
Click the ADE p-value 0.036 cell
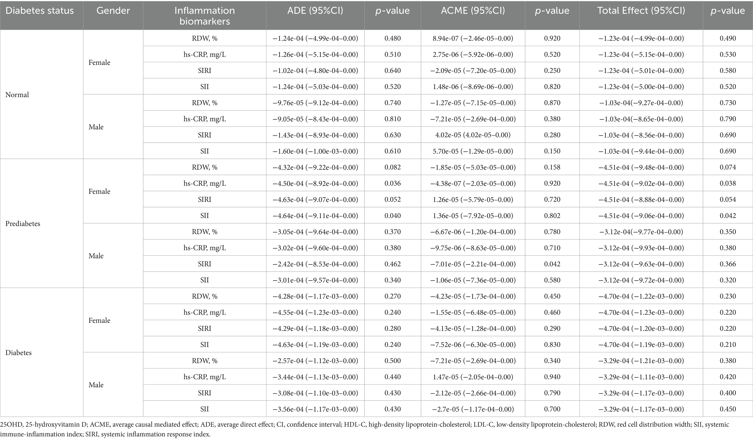click(392, 183)
